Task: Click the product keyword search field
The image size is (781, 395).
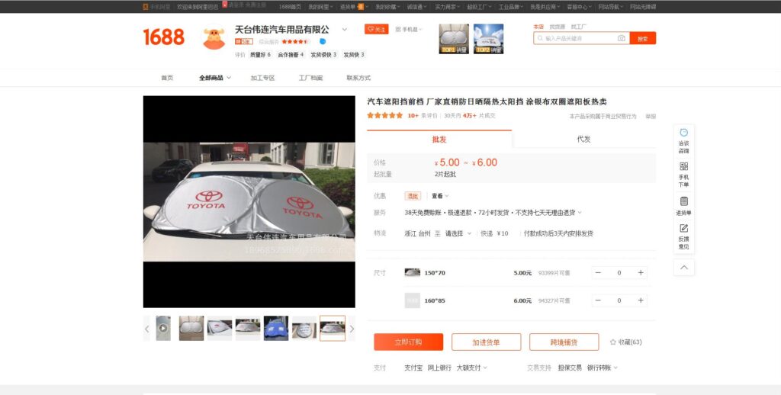Action: coord(580,38)
